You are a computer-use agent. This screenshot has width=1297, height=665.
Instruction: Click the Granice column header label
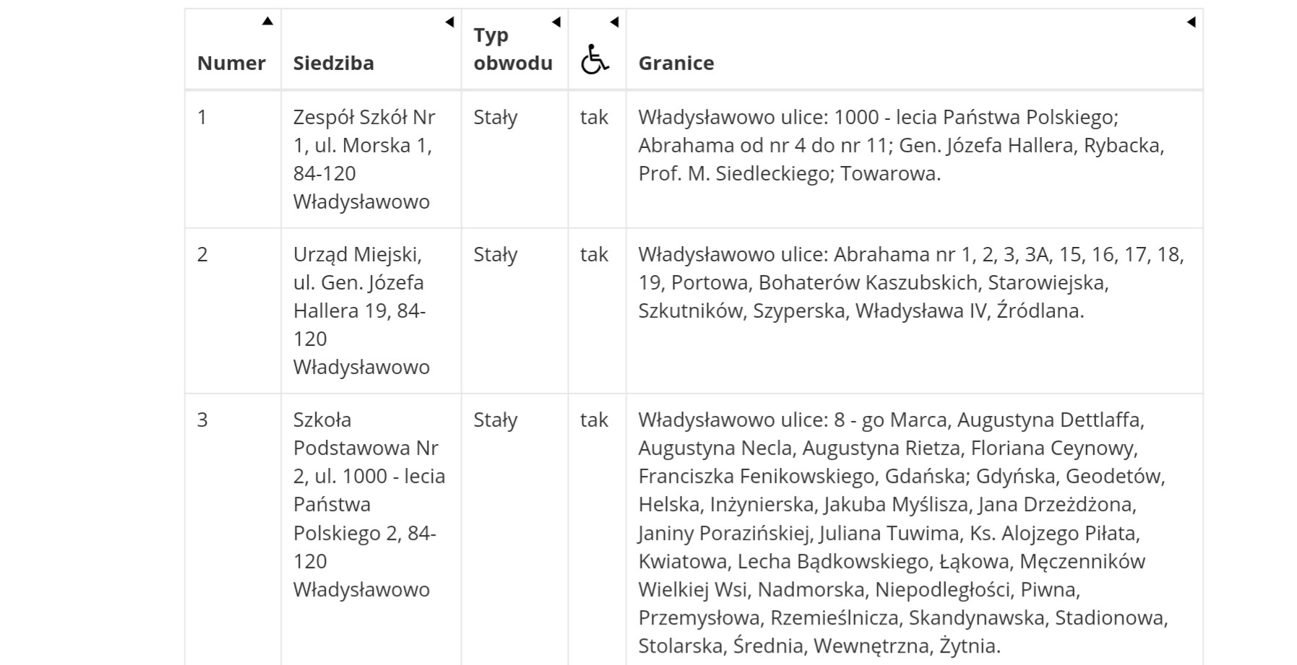[676, 63]
